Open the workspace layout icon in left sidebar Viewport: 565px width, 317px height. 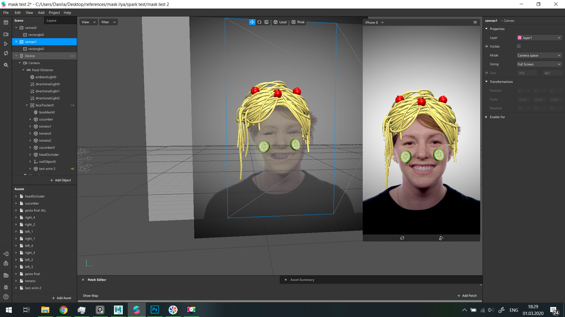point(6,22)
